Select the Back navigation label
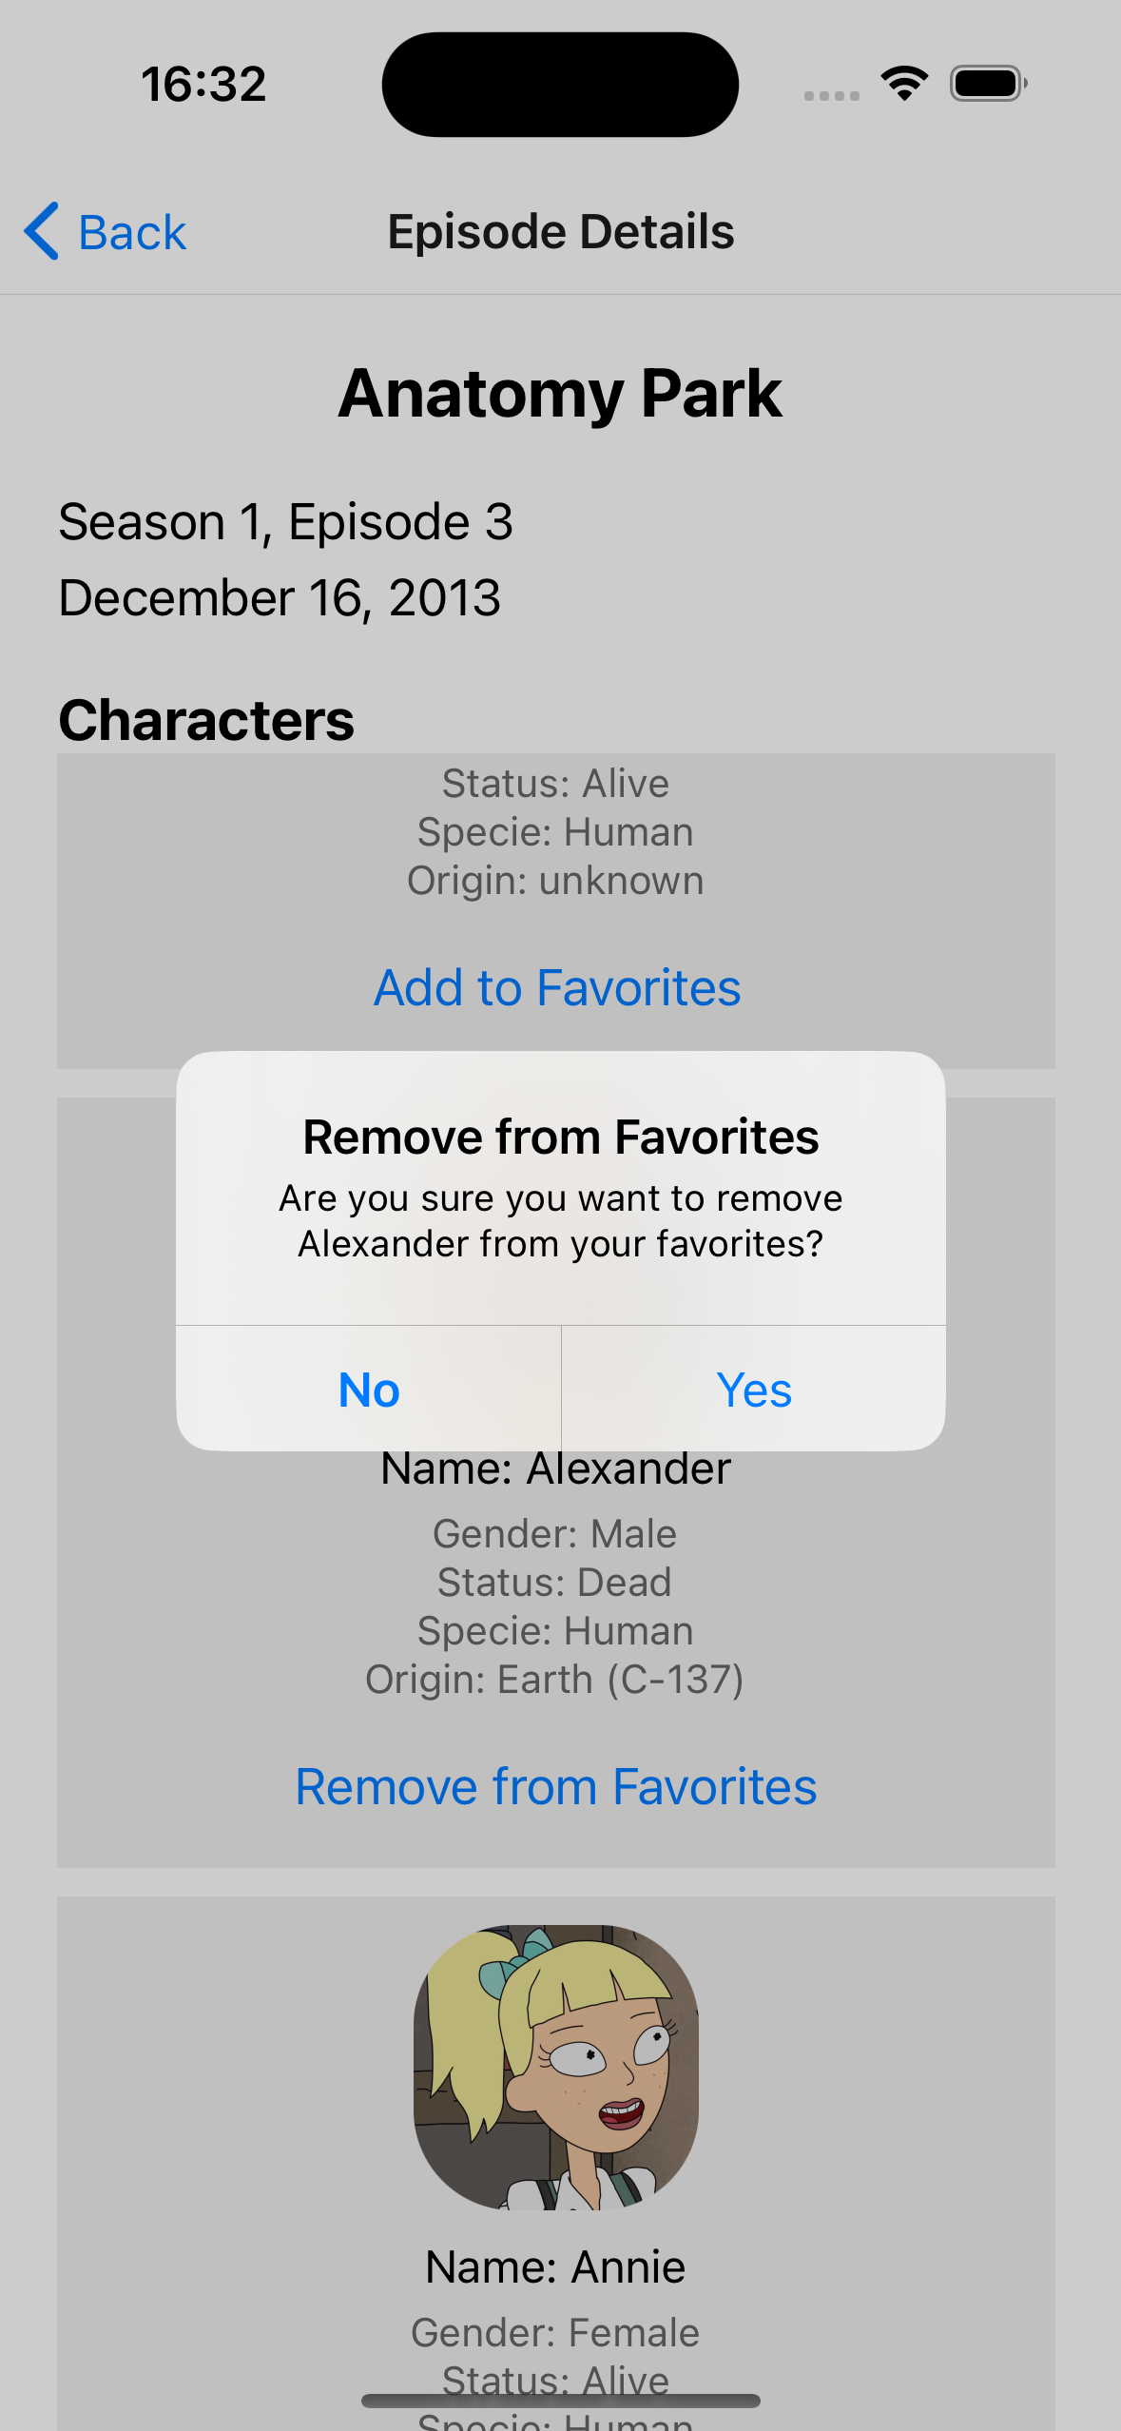Viewport: 1121px width, 2431px height. tap(132, 233)
